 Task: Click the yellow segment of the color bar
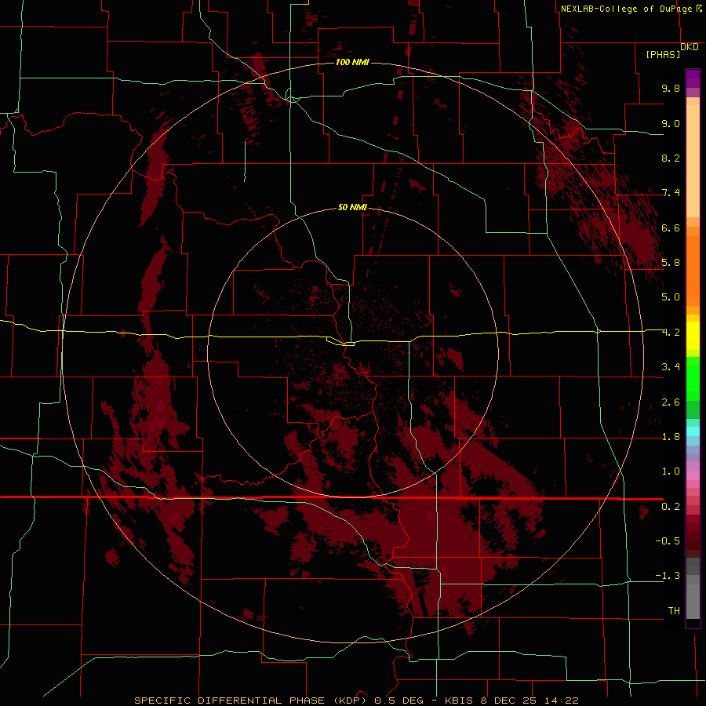[693, 336]
